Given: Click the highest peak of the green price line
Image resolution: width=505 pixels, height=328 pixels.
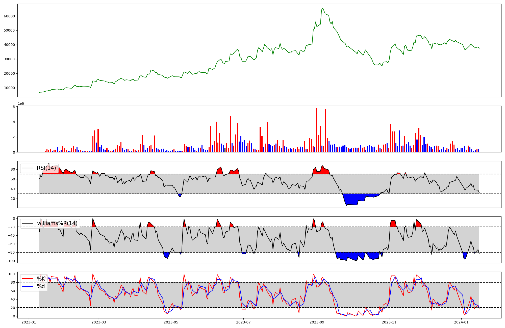Looking at the screenshot, I should 323,8.
